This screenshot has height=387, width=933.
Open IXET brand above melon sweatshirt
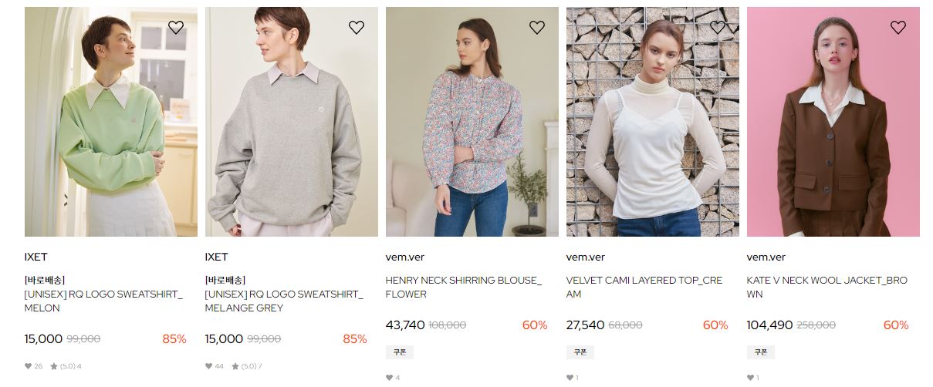tap(36, 257)
